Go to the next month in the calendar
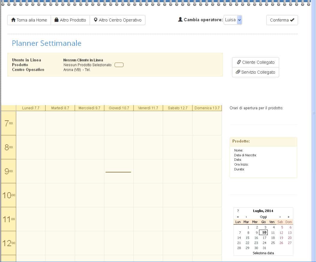316x262 pixels. 280,217
